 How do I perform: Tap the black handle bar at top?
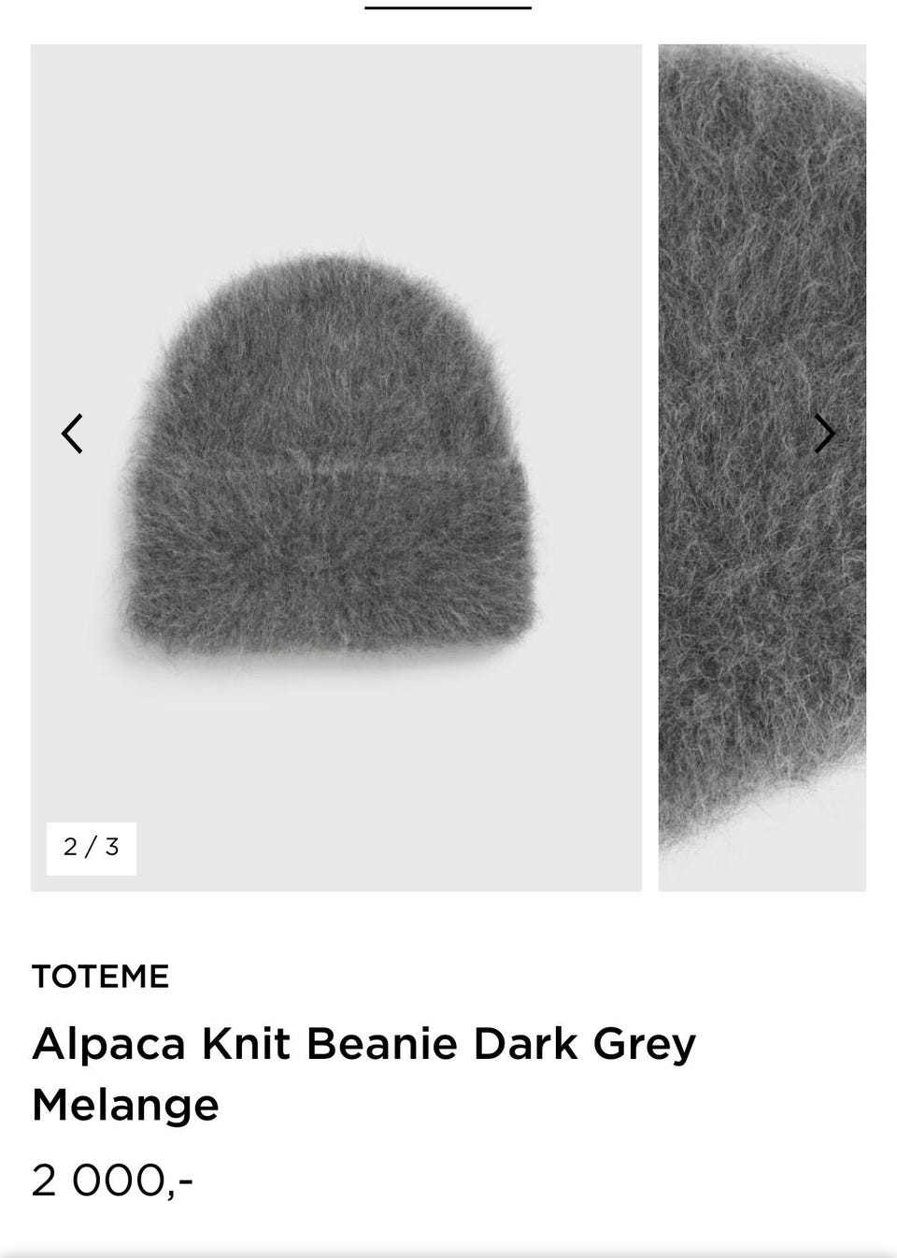click(x=448, y=7)
